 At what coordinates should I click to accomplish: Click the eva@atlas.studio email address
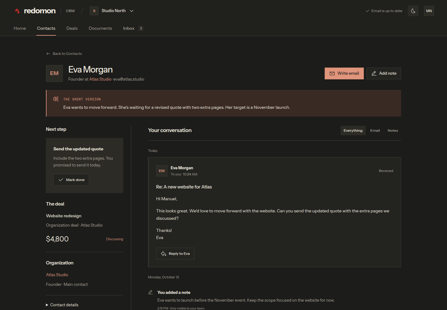[x=129, y=79]
